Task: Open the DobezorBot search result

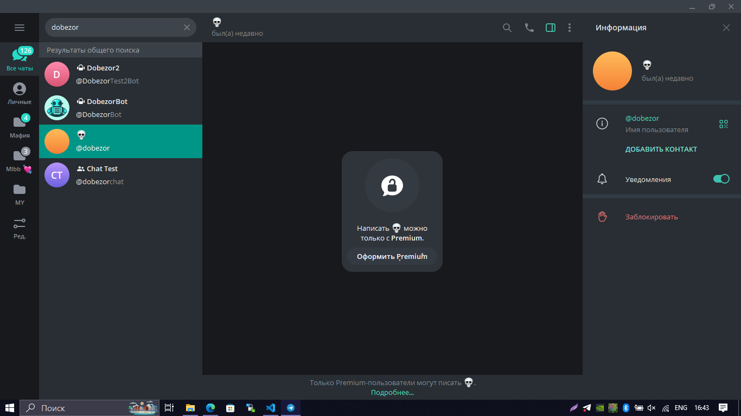Action: pos(120,108)
